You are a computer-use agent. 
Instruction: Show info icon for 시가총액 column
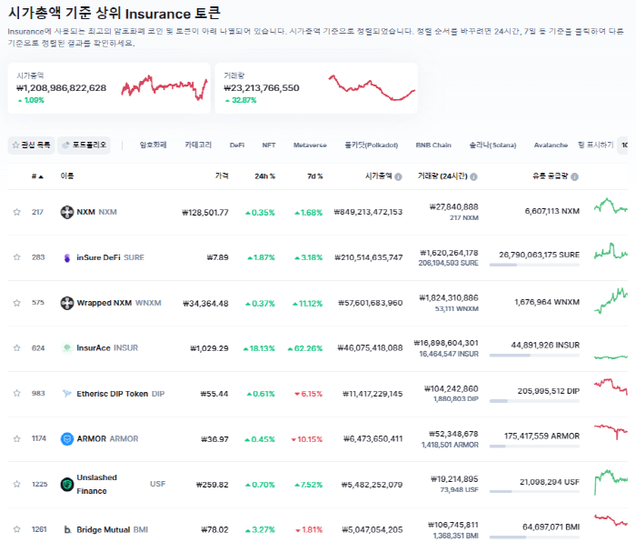pos(398,176)
